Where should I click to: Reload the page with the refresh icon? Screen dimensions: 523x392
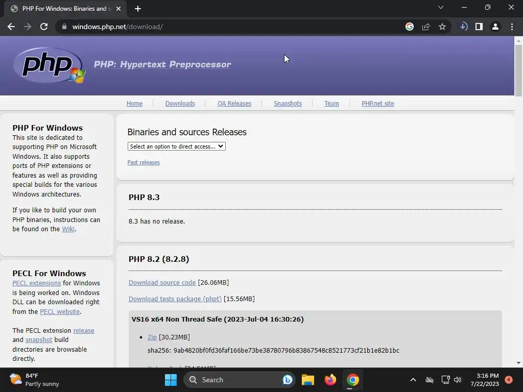(44, 27)
